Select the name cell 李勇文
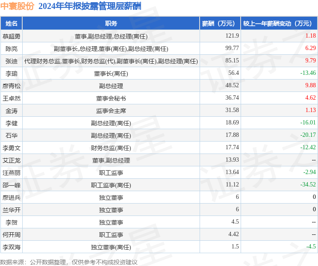This screenshot has width=318, height=266. (x=12, y=148)
